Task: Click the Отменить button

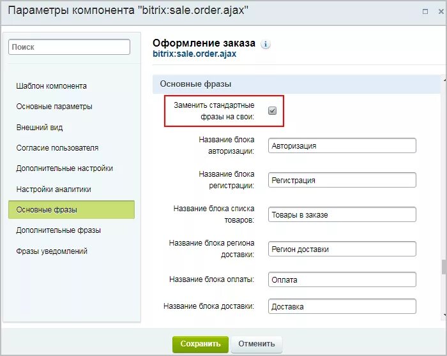Action: 257,344
